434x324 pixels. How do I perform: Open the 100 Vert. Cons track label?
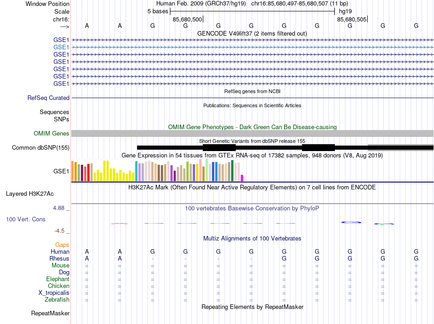[26, 219]
